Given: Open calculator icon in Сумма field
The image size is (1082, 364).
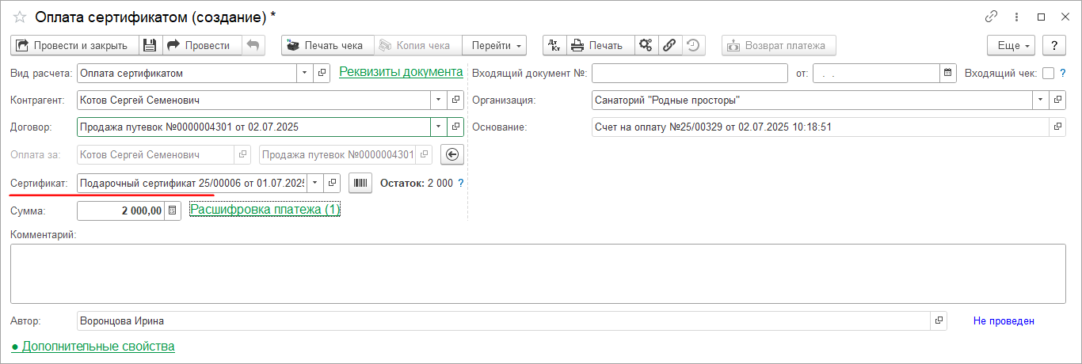Looking at the screenshot, I should [x=174, y=210].
